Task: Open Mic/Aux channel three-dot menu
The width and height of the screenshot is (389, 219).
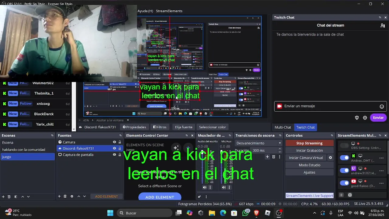Action: (x=229, y=187)
